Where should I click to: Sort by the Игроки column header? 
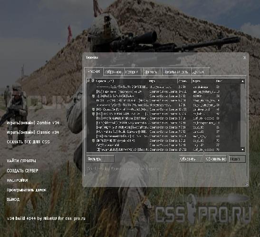185,81
